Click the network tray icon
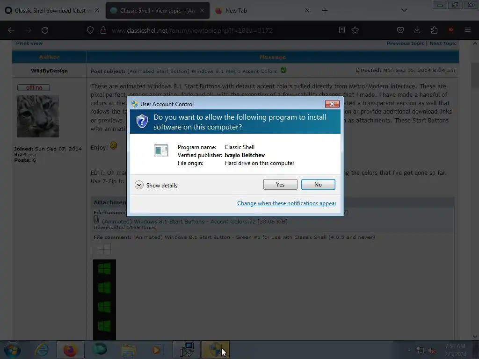 [x=421, y=351]
